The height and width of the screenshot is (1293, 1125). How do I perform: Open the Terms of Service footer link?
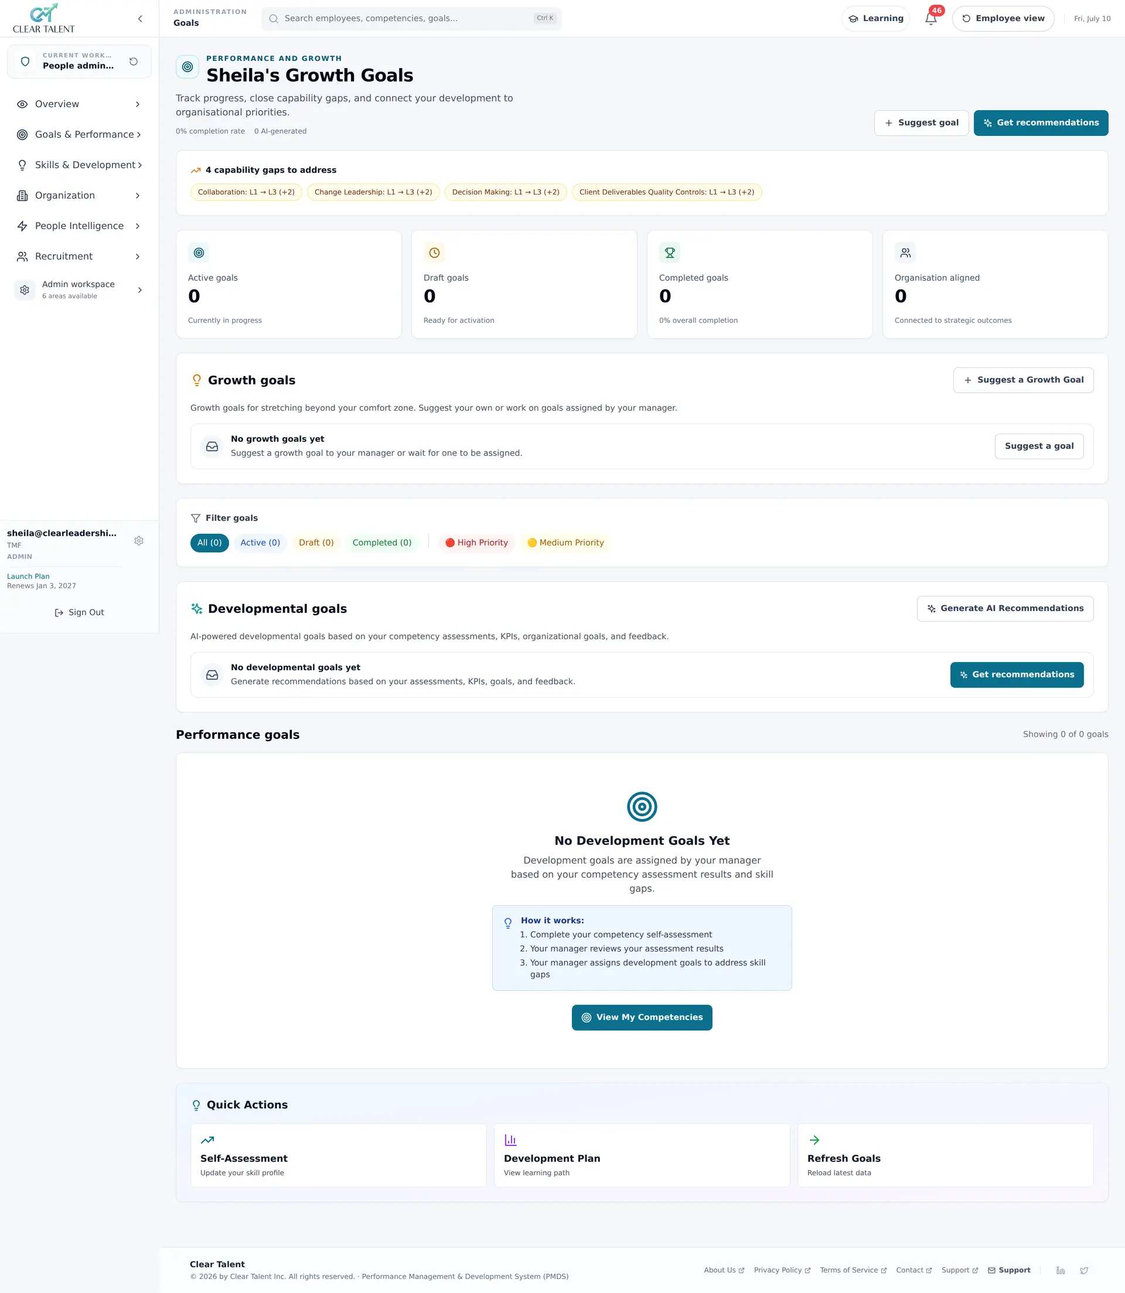853,1270
